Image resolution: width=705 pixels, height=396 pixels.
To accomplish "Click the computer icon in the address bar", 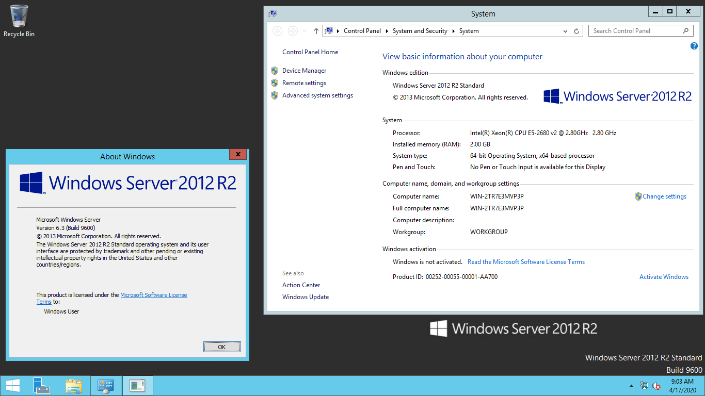I will pos(329,31).
